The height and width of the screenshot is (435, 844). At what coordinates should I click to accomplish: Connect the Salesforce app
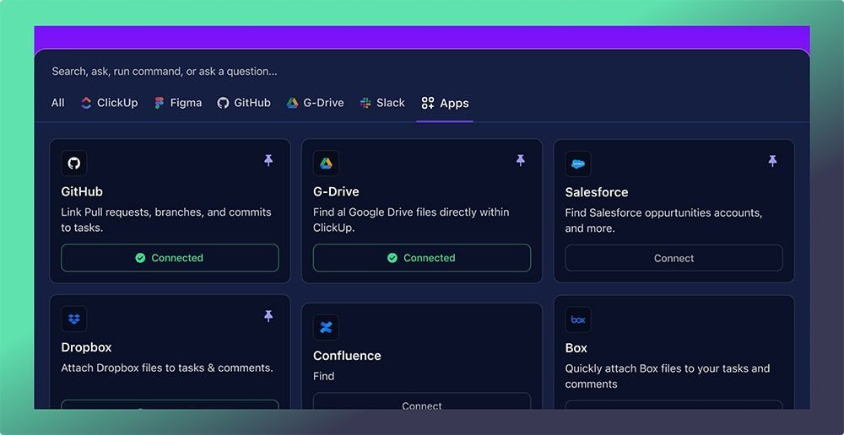tap(674, 259)
